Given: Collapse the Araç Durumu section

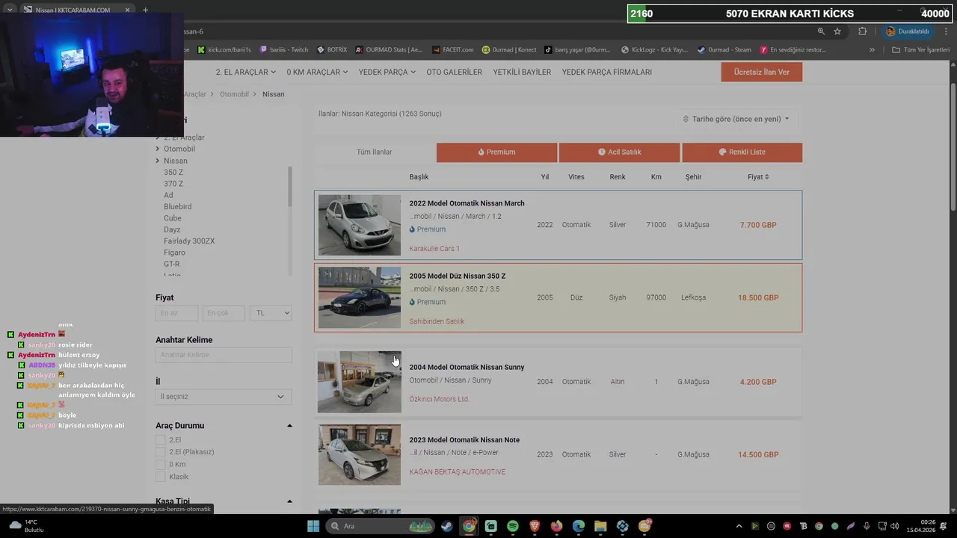Looking at the screenshot, I should [x=289, y=426].
